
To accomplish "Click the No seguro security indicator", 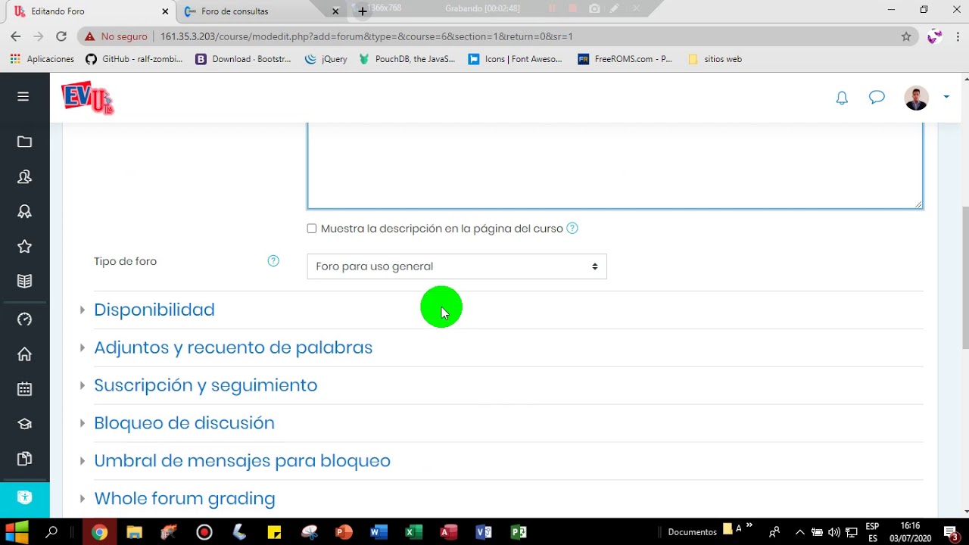I will [x=116, y=36].
